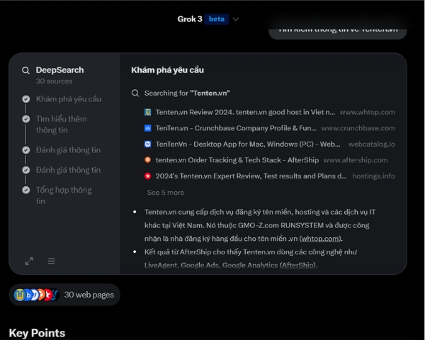Click the Key Points heading

(x=37, y=333)
